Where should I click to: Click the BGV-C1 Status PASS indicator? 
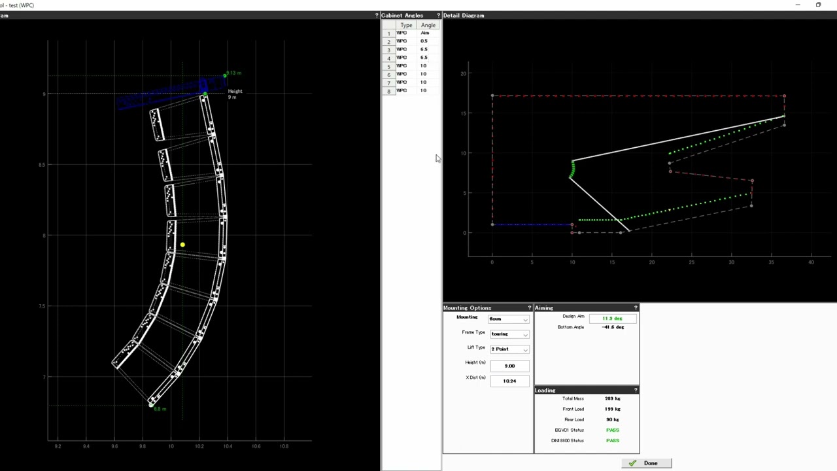[x=613, y=430]
